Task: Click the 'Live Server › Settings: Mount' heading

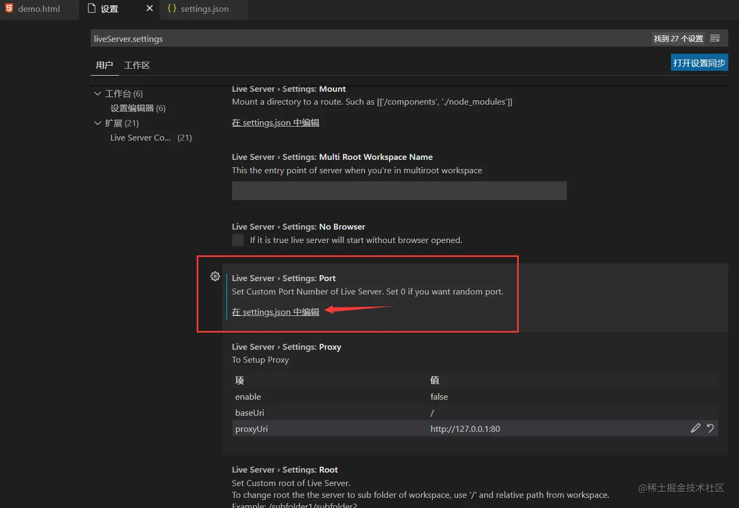Action: [x=288, y=89]
